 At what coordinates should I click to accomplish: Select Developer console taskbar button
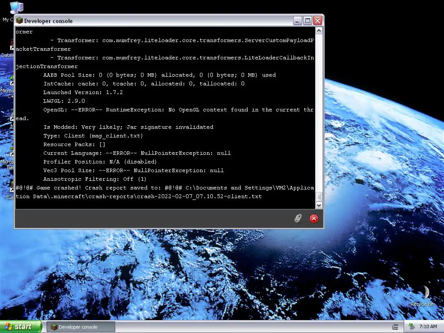pos(81,327)
